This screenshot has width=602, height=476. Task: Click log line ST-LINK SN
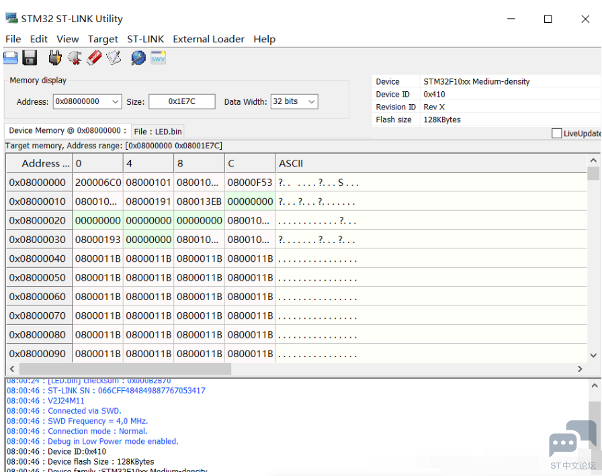(x=106, y=391)
